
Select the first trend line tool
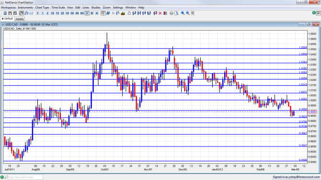coord(134,13)
